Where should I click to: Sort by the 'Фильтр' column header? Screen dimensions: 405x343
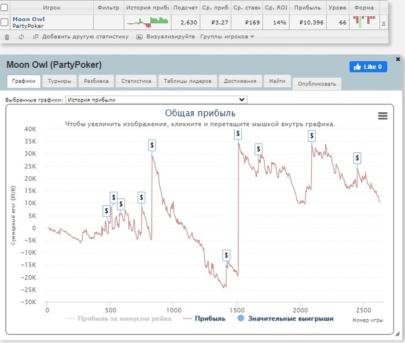pos(109,8)
